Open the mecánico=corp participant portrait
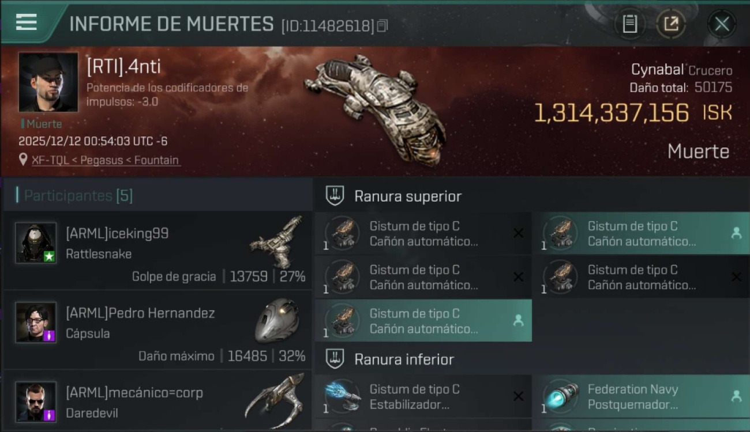The width and height of the screenshot is (750, 432). (36, 401)
